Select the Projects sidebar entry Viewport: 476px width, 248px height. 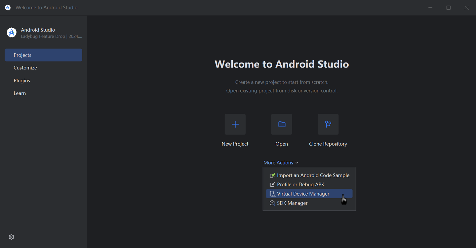coord(22,55)
